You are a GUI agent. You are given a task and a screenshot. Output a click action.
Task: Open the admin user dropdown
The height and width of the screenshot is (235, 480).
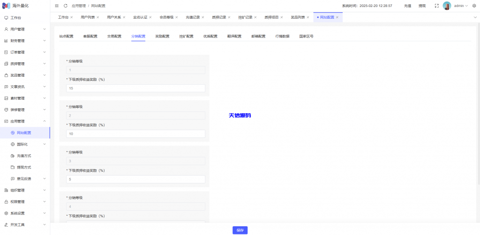pyautogui.click(x=461, y=6)
